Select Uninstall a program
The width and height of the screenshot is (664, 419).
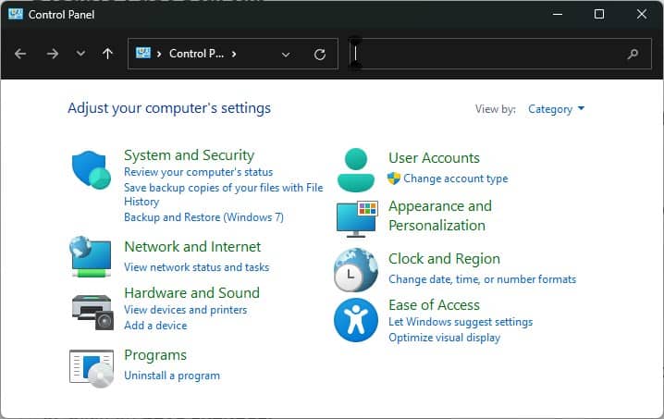click(172, 376)
